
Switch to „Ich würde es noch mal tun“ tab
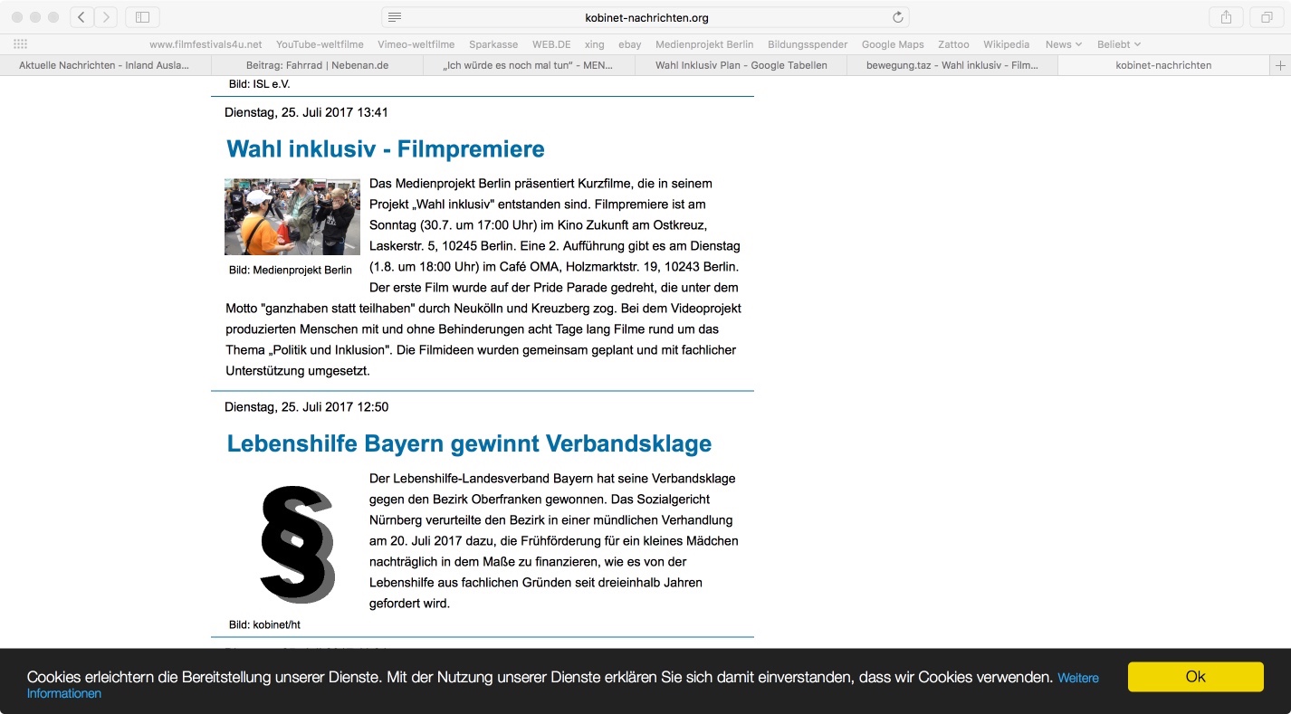(x=529, y=65)
